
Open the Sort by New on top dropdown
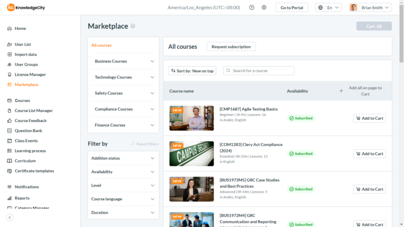[192, 70]
